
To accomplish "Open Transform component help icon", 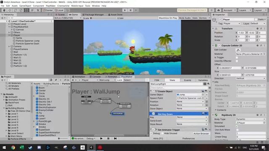I will (257, 29).
